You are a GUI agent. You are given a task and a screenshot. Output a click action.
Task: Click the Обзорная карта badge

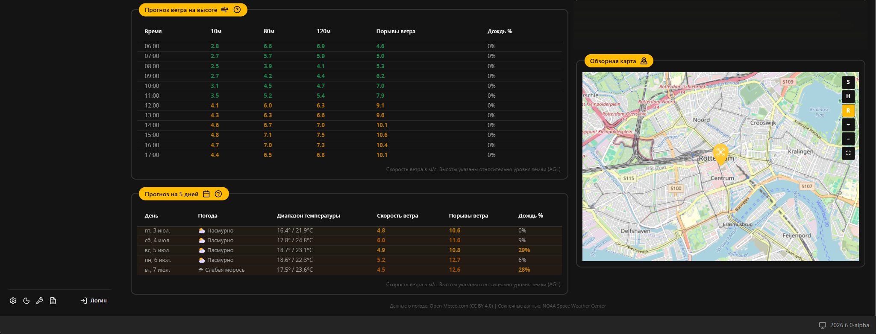coord(619,61)
